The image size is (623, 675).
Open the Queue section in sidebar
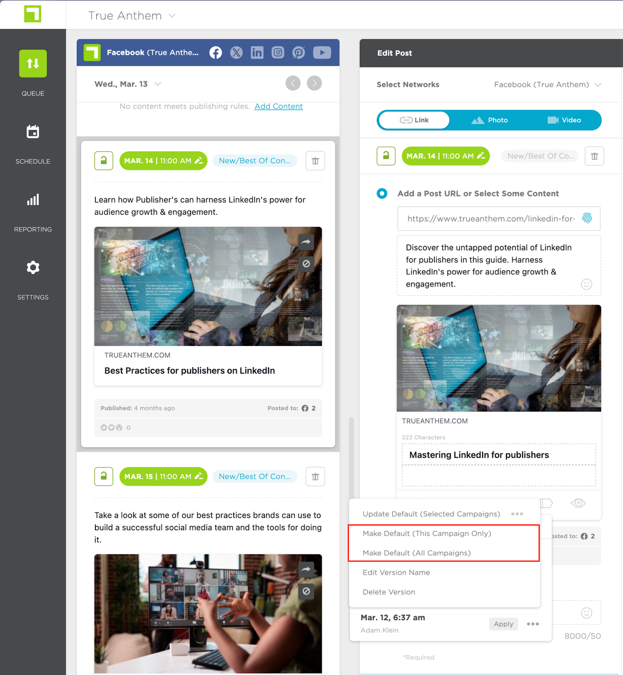click(33, 64)
